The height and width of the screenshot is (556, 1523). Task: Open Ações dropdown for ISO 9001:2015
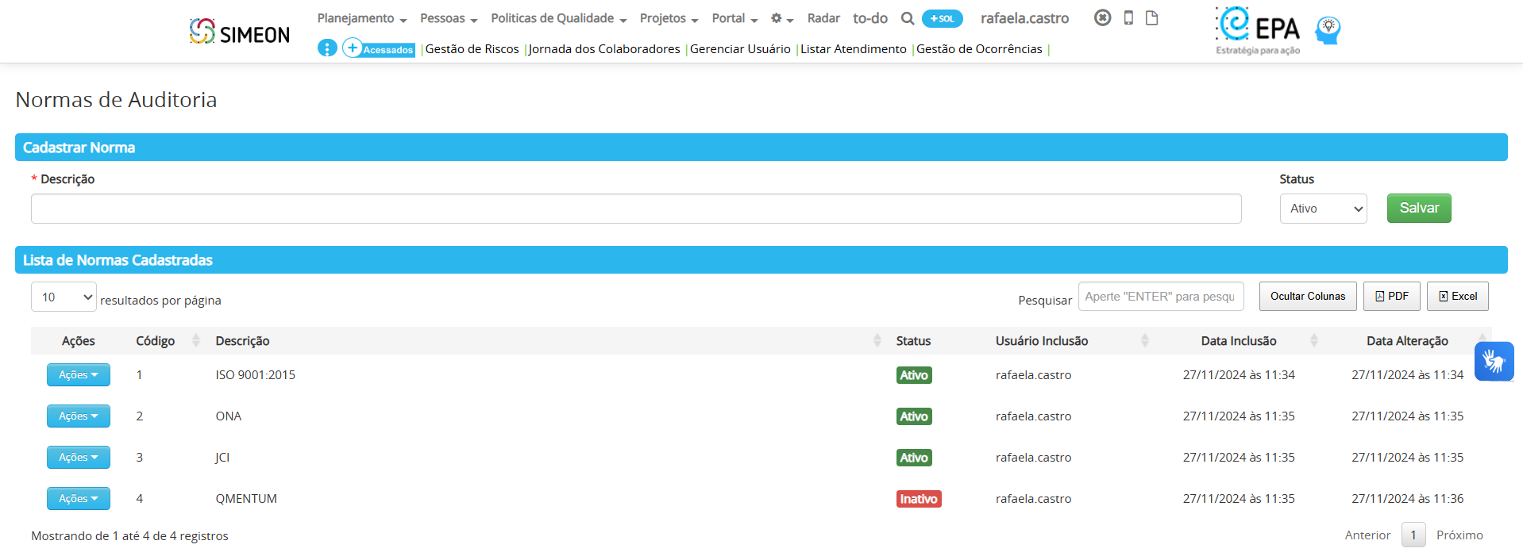pos(78,375)
